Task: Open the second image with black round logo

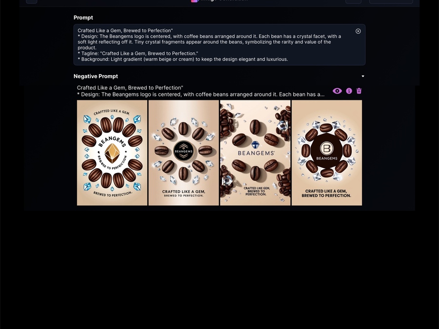Action: (x=184, y=153)
